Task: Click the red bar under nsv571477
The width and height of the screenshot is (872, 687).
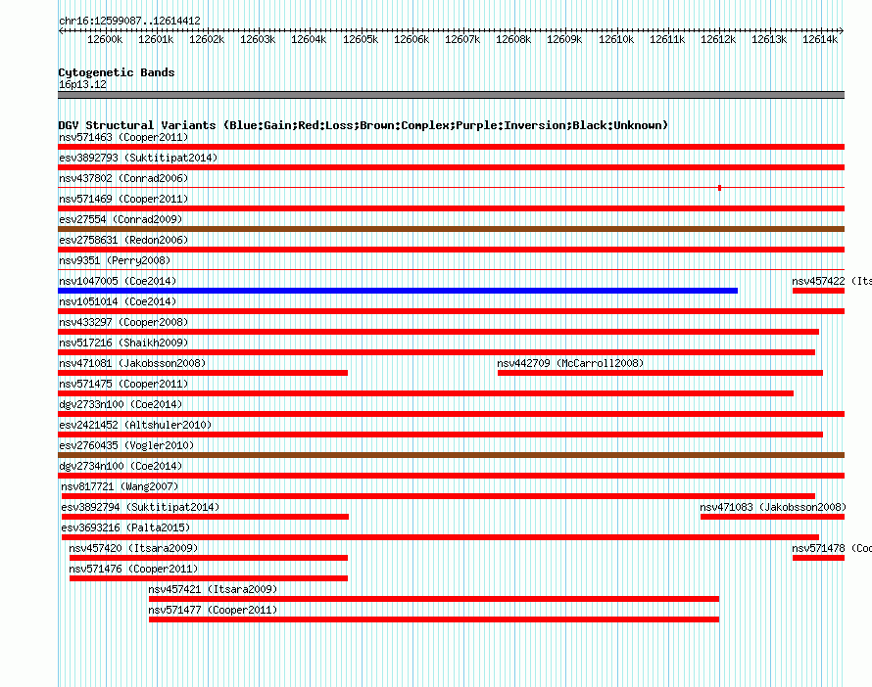Action: tap(434, 619)
